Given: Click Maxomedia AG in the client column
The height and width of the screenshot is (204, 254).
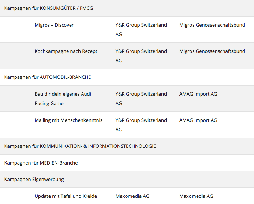Looking at the screenshot, I should pyautogui.click(x=196, y=196).
